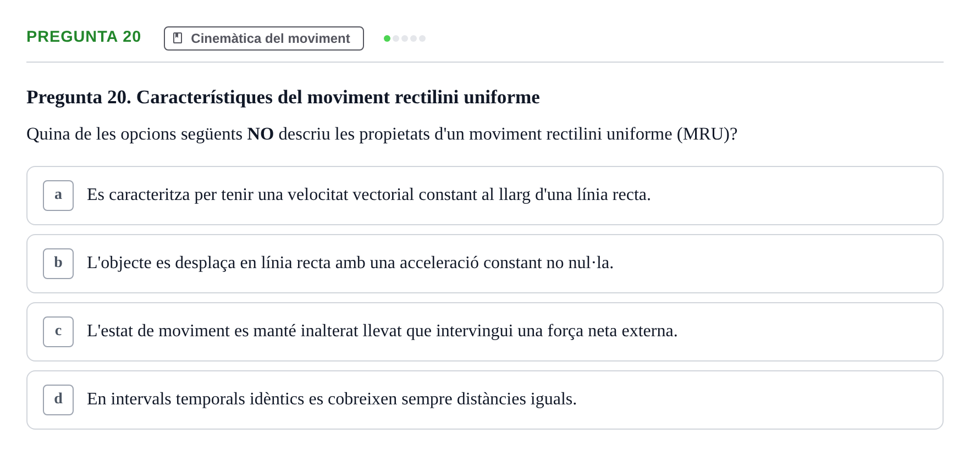The image size is (970, 456).
Task: Click the PREGUNTA 20 header label
Action: coord(84,37)
